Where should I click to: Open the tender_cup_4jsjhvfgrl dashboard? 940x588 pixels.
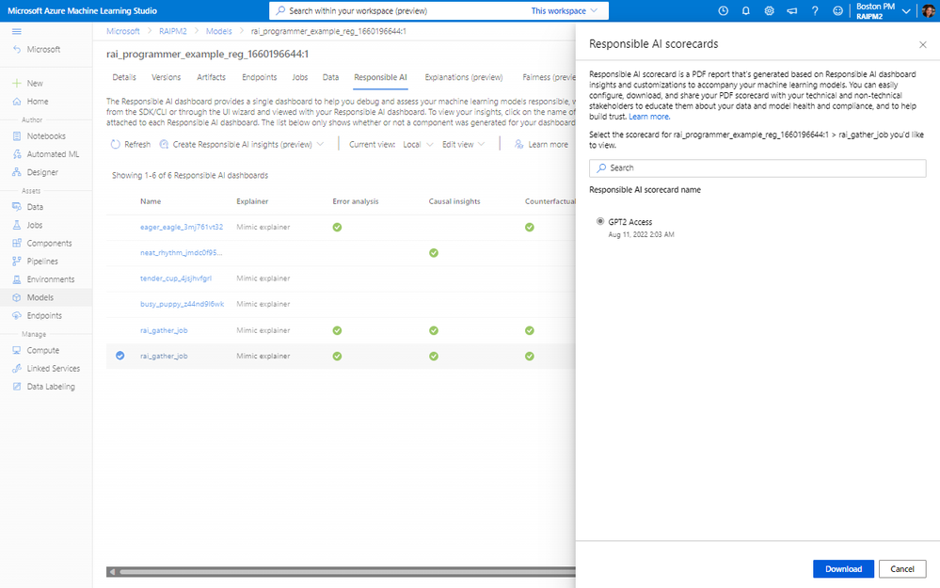tap(176, 278)
